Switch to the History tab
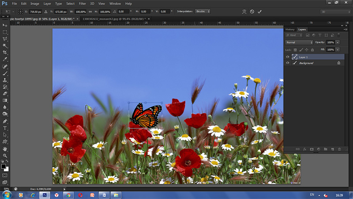Image resolution: width=353 pixels, height=199 pixels. tap(290, 30)
